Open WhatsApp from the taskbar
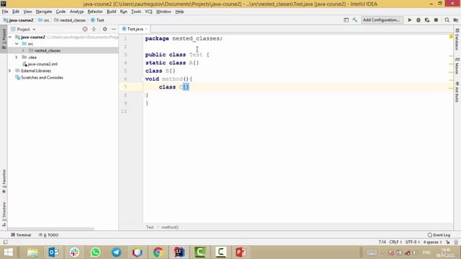 coord(95,253)
